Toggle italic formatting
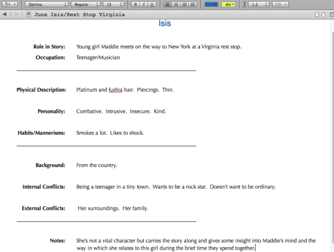Screen dimensions: 334x252 144,4
